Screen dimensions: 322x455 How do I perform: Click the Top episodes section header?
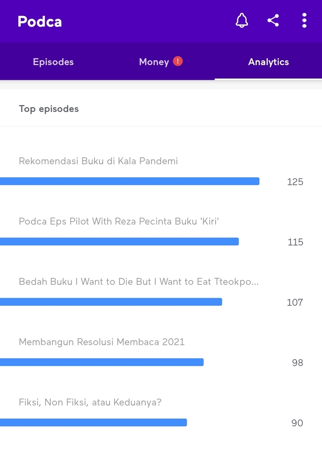coord(49,109)
